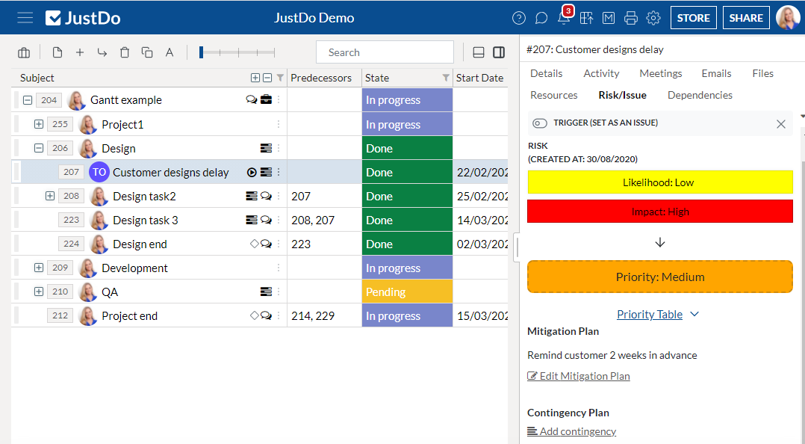Open the Details tab

point(547,73)
